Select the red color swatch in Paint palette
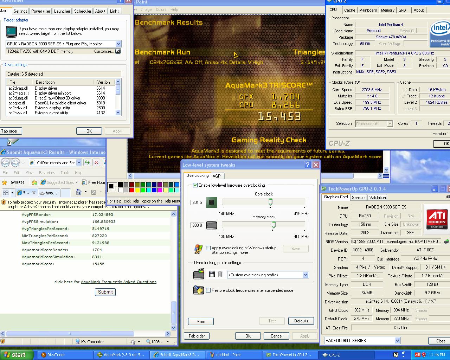This screenshot has height=360, width=450. (131, 190)
